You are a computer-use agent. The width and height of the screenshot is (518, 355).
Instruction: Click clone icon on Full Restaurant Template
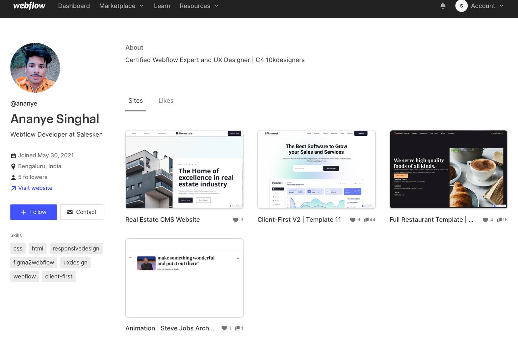click(499, 220)
